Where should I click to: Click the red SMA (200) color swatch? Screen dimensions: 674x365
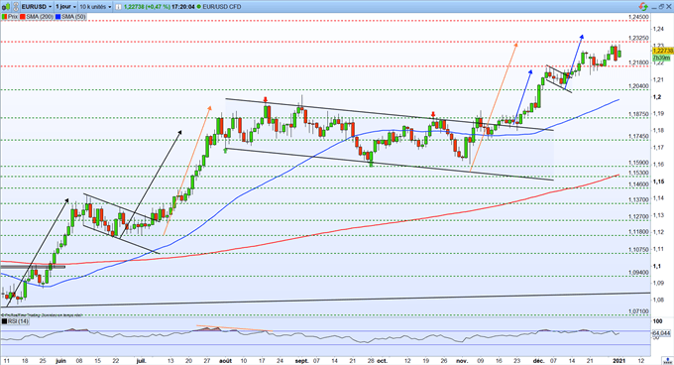[x=23, y=17]
